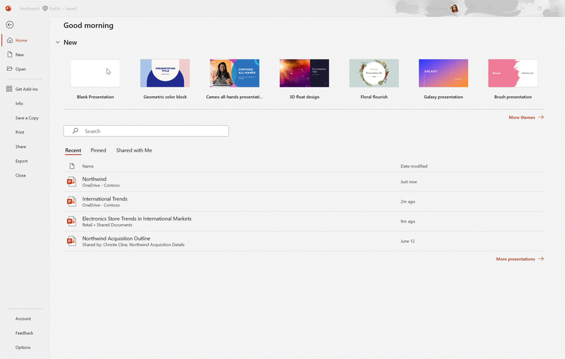This screenshot has width=565, height=359.
Task: Click the New label in sidebar
Action: (19, 55)
